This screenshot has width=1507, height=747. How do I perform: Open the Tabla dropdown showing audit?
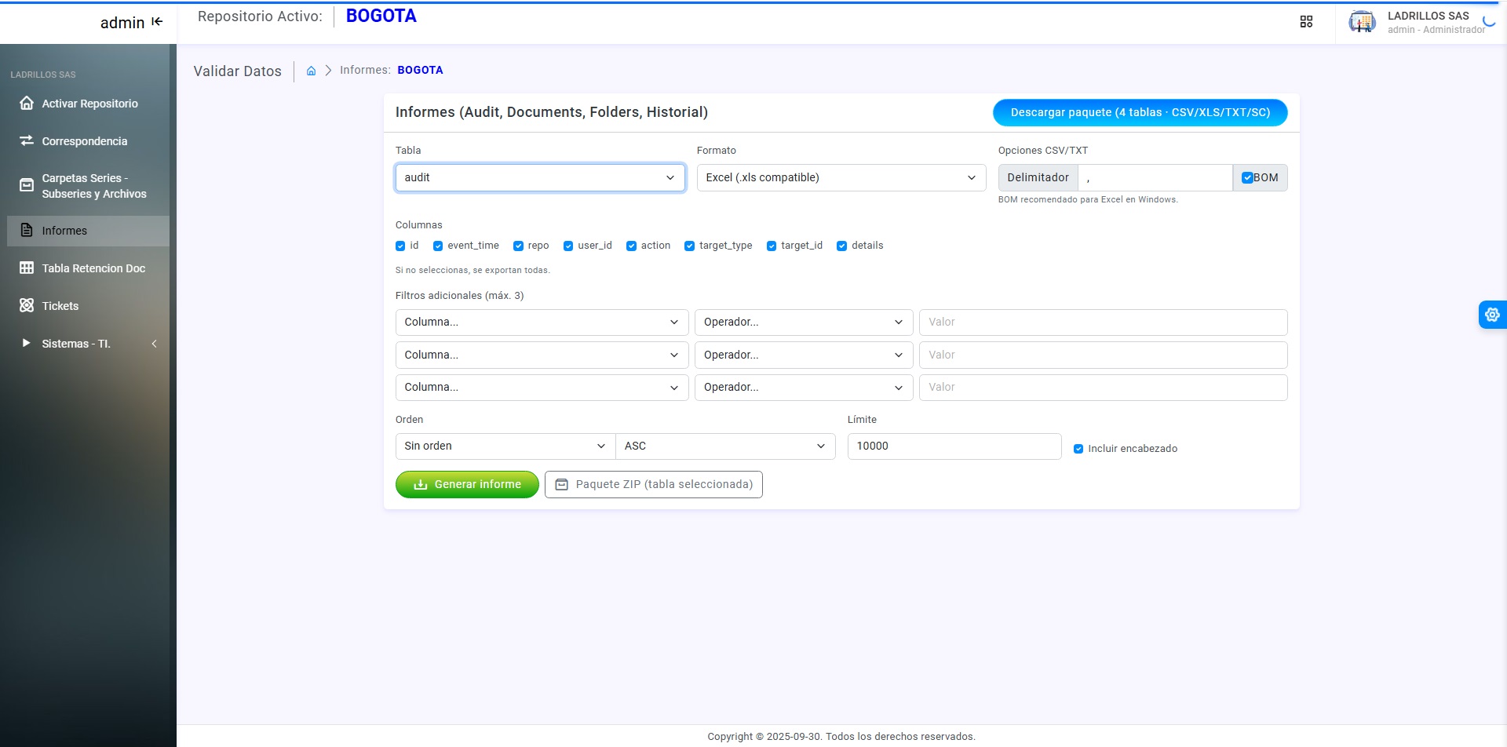[539, 178]
